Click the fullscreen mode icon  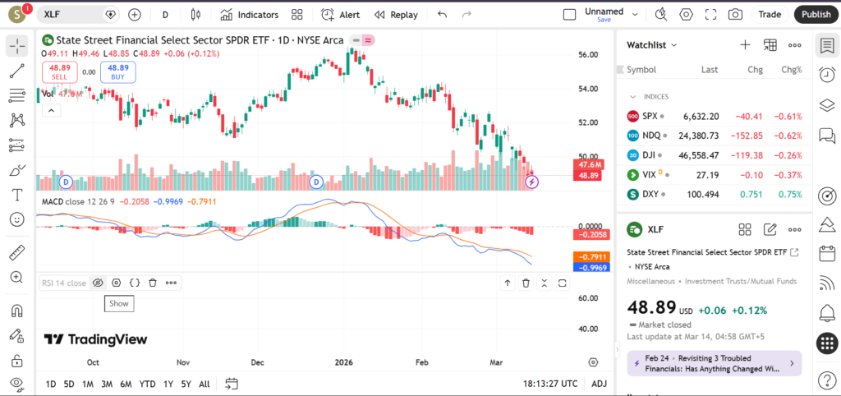pos(710,14)
